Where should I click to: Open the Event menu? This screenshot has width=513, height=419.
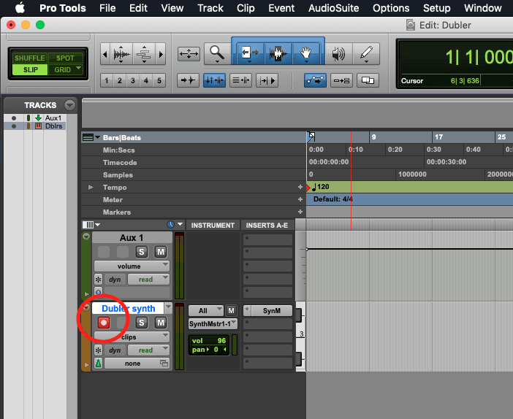[x=281, y=8]
